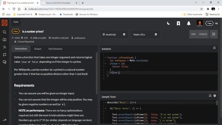The image size is (222, 125).
Task: Open Sample Tests help icon
Action: point(215,96)
